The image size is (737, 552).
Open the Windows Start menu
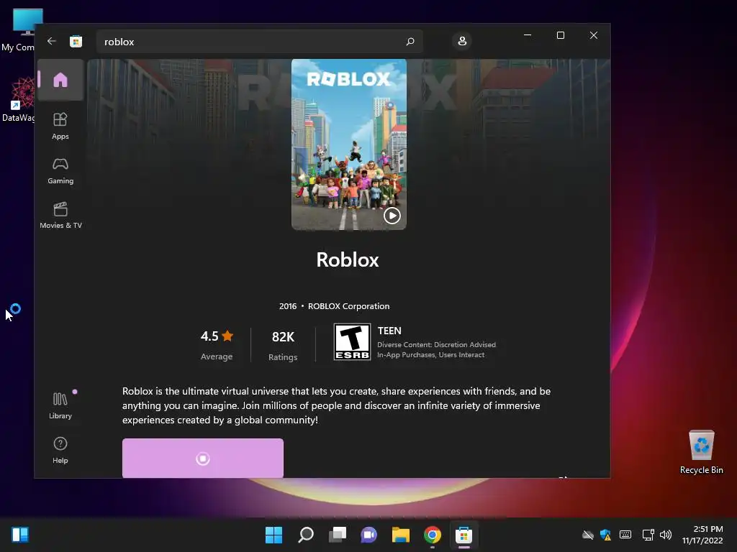click(273, 535)
